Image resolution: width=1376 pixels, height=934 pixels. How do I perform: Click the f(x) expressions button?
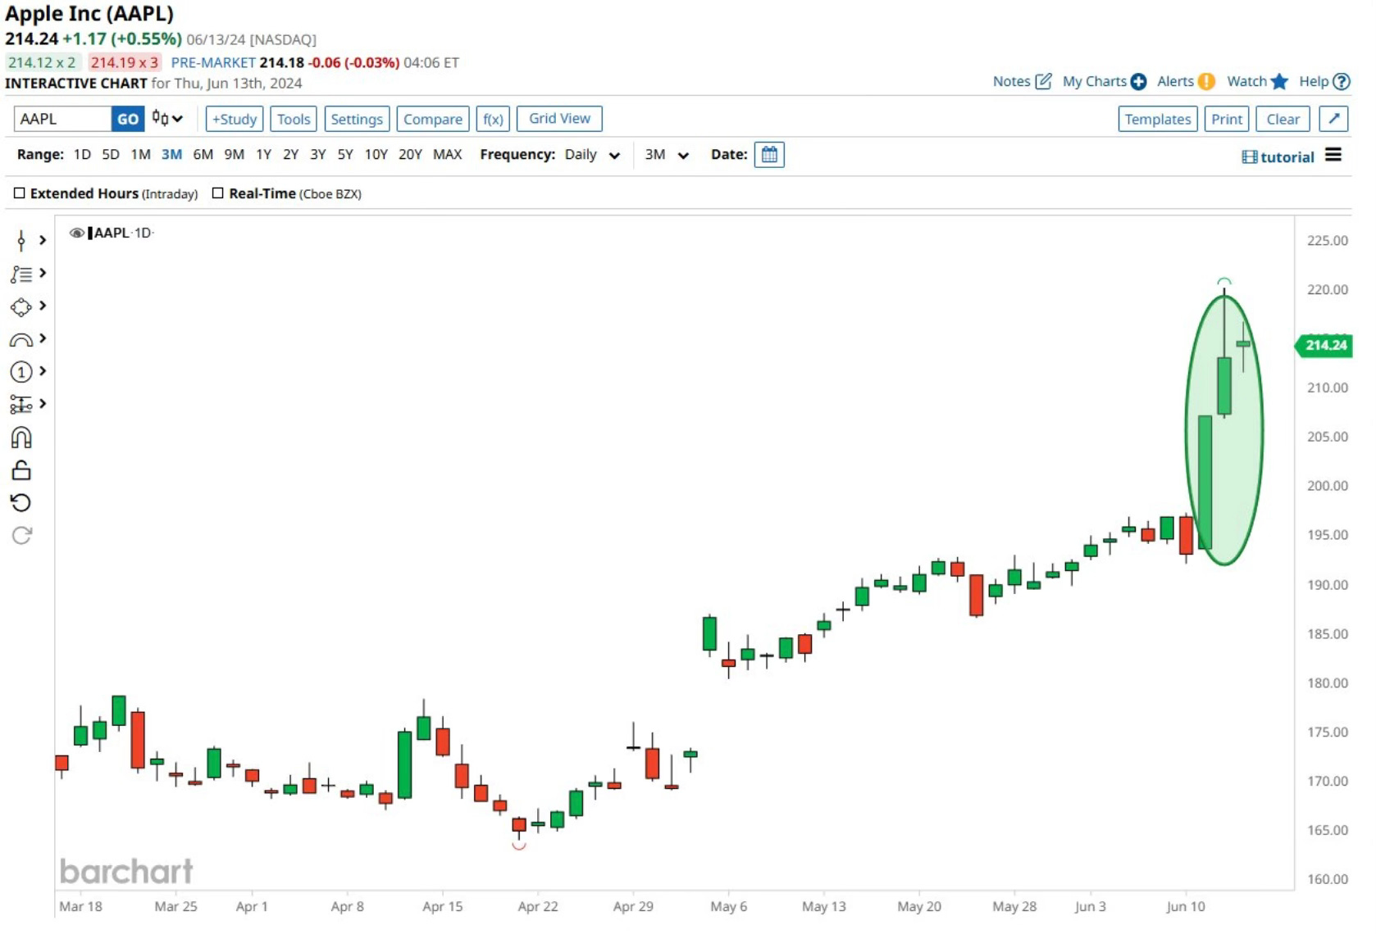pyautogui.click(x=493, y=119)
